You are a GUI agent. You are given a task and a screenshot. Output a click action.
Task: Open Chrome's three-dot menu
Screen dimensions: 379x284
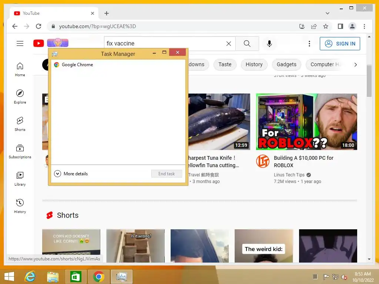(x=364, y=26)
